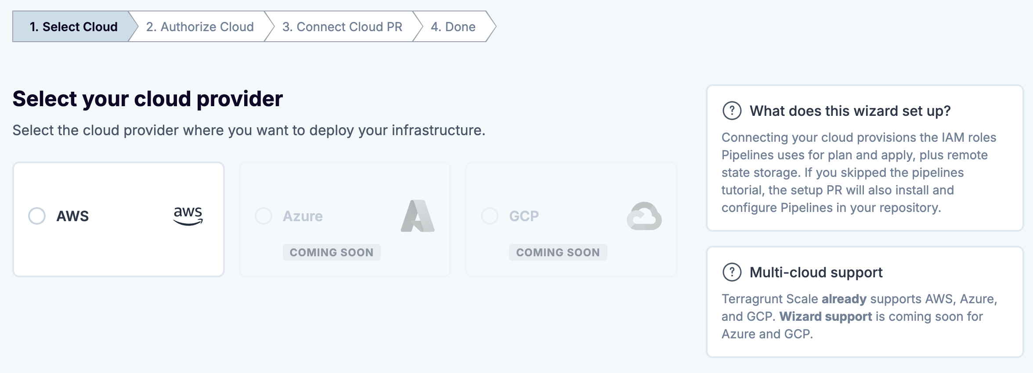The width and height of the screenshot is (1033, 373).
Task: Select the GCP radio button
Action: pyautogui.click(x=490, y=216)
